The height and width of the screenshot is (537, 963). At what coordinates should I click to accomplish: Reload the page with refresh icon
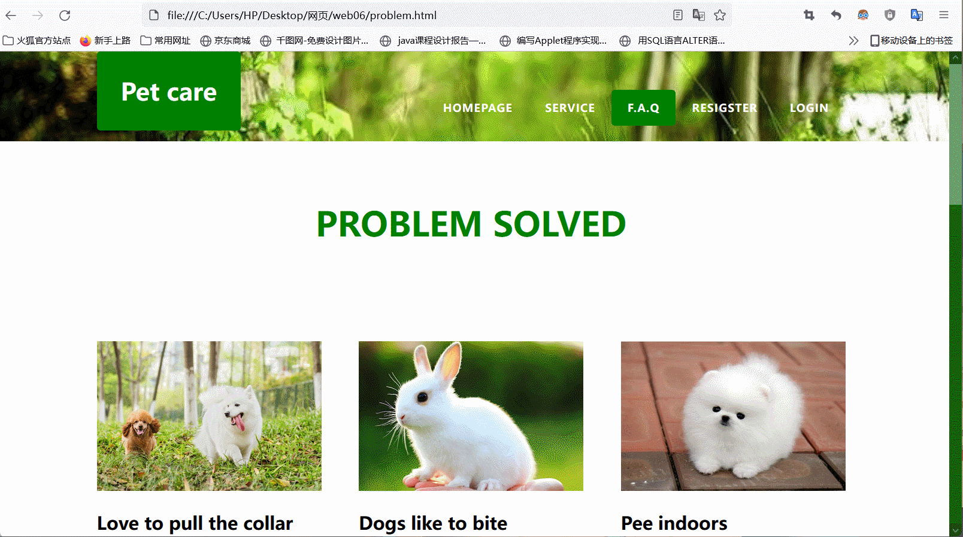coord(65,16)
